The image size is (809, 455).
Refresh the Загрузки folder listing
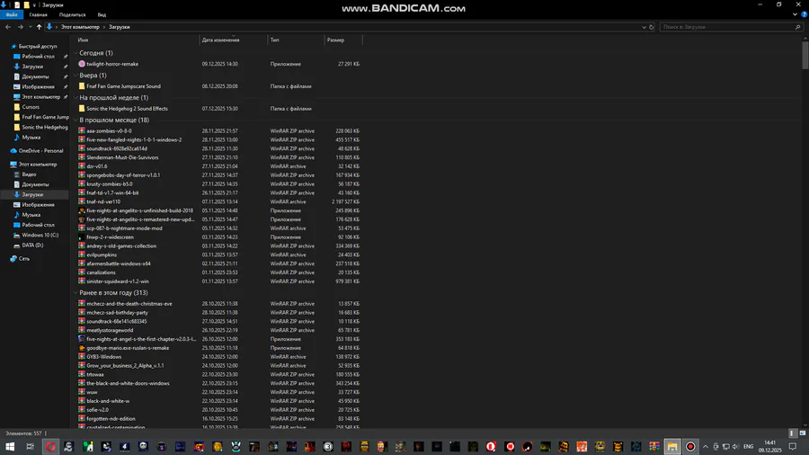(x=651, y=27)
